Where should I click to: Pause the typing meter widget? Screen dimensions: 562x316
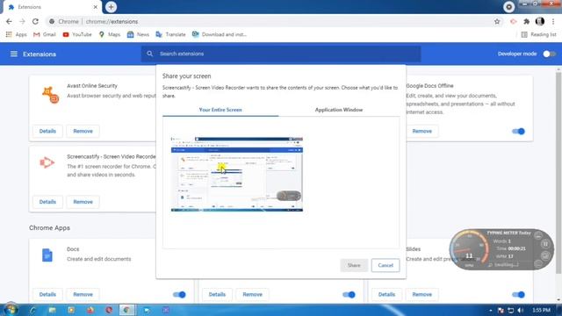click(545, 244)
